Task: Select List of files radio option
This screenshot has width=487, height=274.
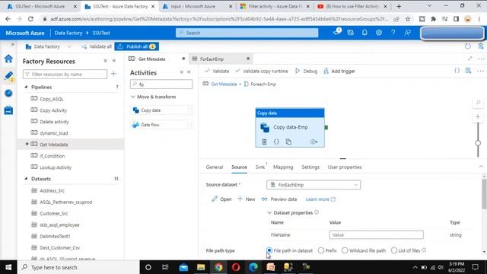Action: click(x=394, y=250)
